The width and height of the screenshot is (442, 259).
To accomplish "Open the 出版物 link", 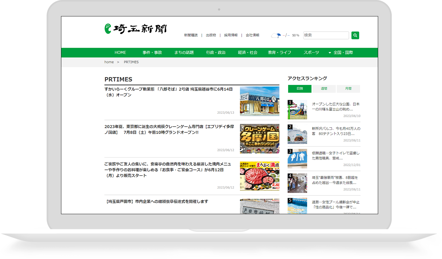I will pyautogui.click(x=211, y=35).
